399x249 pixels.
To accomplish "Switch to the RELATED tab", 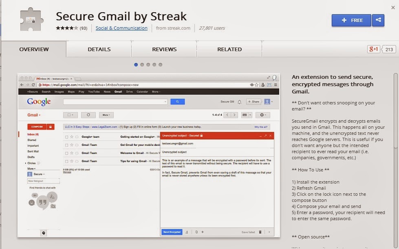I will click(x=229, y=49).
